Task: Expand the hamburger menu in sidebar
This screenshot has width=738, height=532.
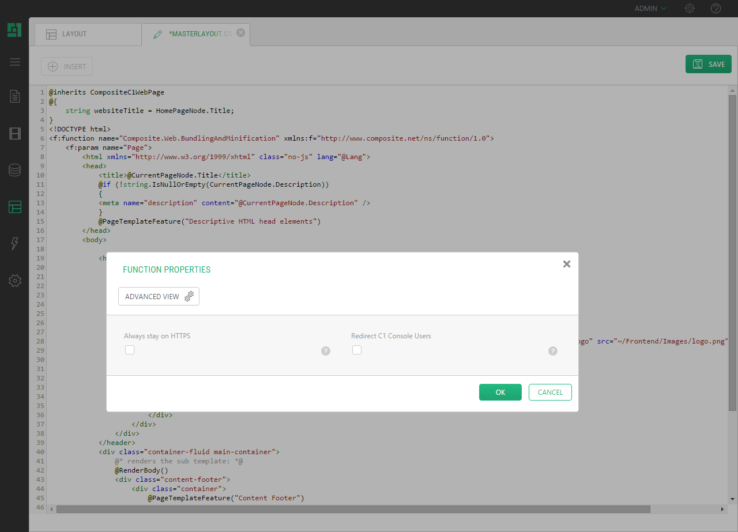Action: tap(15, 62)
